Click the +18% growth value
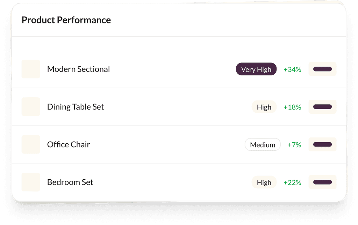This screenshot has width=358, height=225. pos(292,107)
